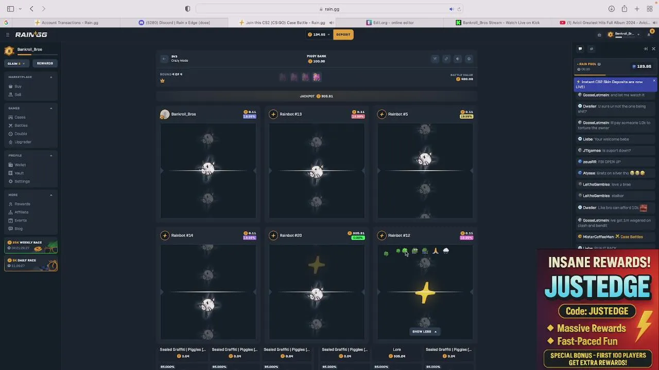The height and width of the screenshot is (370, 659).
Task: Click the Lore item worth 305.24
Action: click(x=397, y=353)
